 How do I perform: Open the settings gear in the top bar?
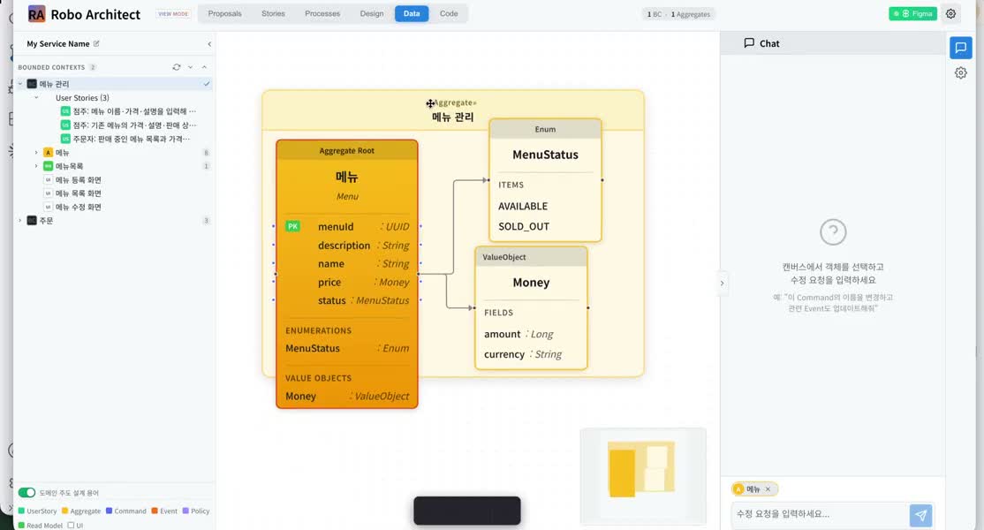[x=950, y=14]
